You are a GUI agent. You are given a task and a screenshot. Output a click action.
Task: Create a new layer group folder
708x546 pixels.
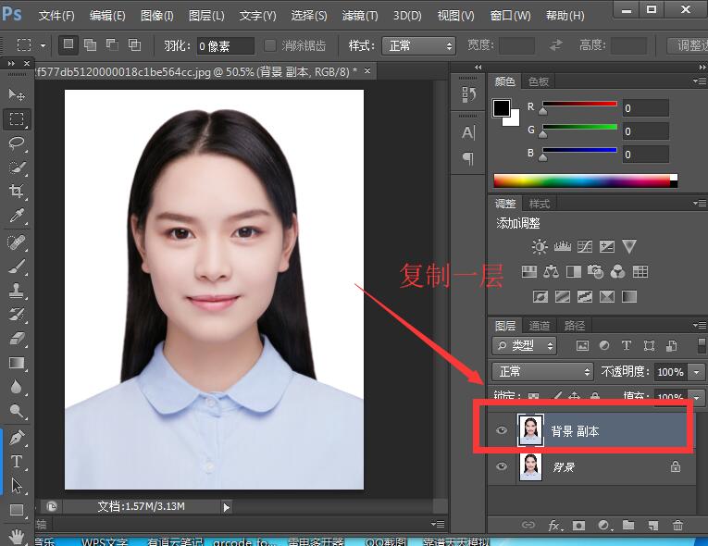(x=628, y=525)
